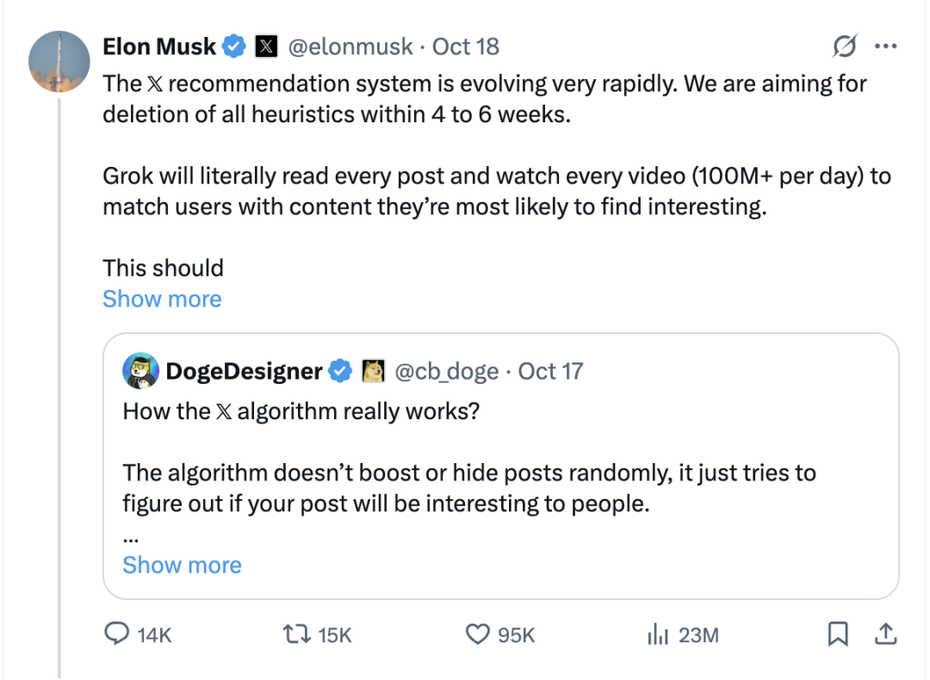Click the reply comment icon

click(116, 634)
